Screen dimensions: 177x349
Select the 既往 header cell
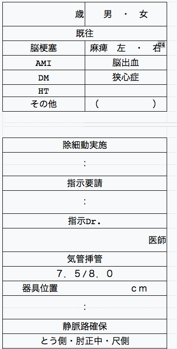[x=85, y=33]
